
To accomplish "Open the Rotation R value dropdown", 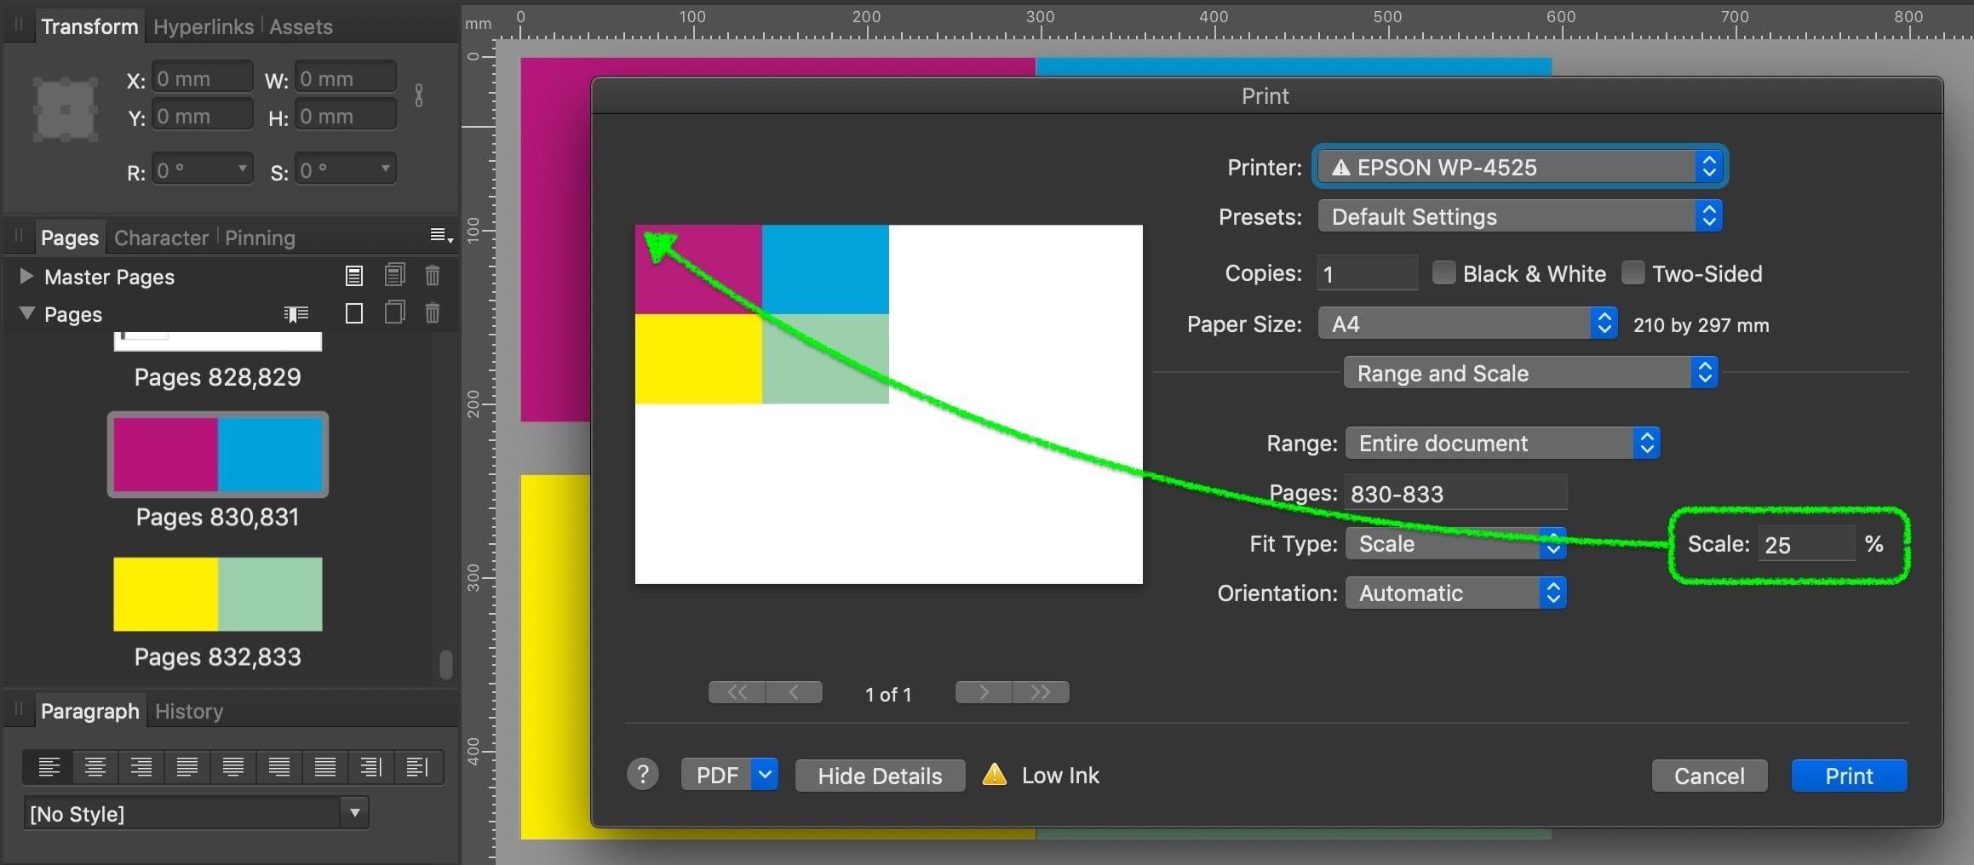I will click(x=243, y=169).
